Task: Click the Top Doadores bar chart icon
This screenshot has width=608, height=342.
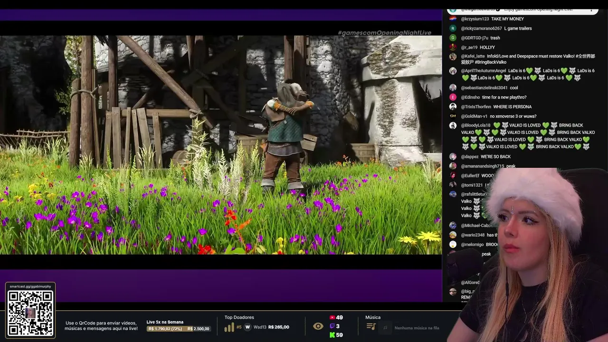Action: [229, 327]
